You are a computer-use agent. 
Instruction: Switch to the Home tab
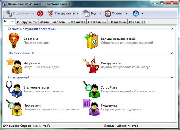pos(9,22)
